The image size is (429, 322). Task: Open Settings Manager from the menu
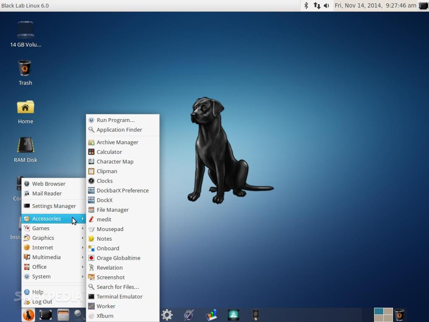(54, 206)
